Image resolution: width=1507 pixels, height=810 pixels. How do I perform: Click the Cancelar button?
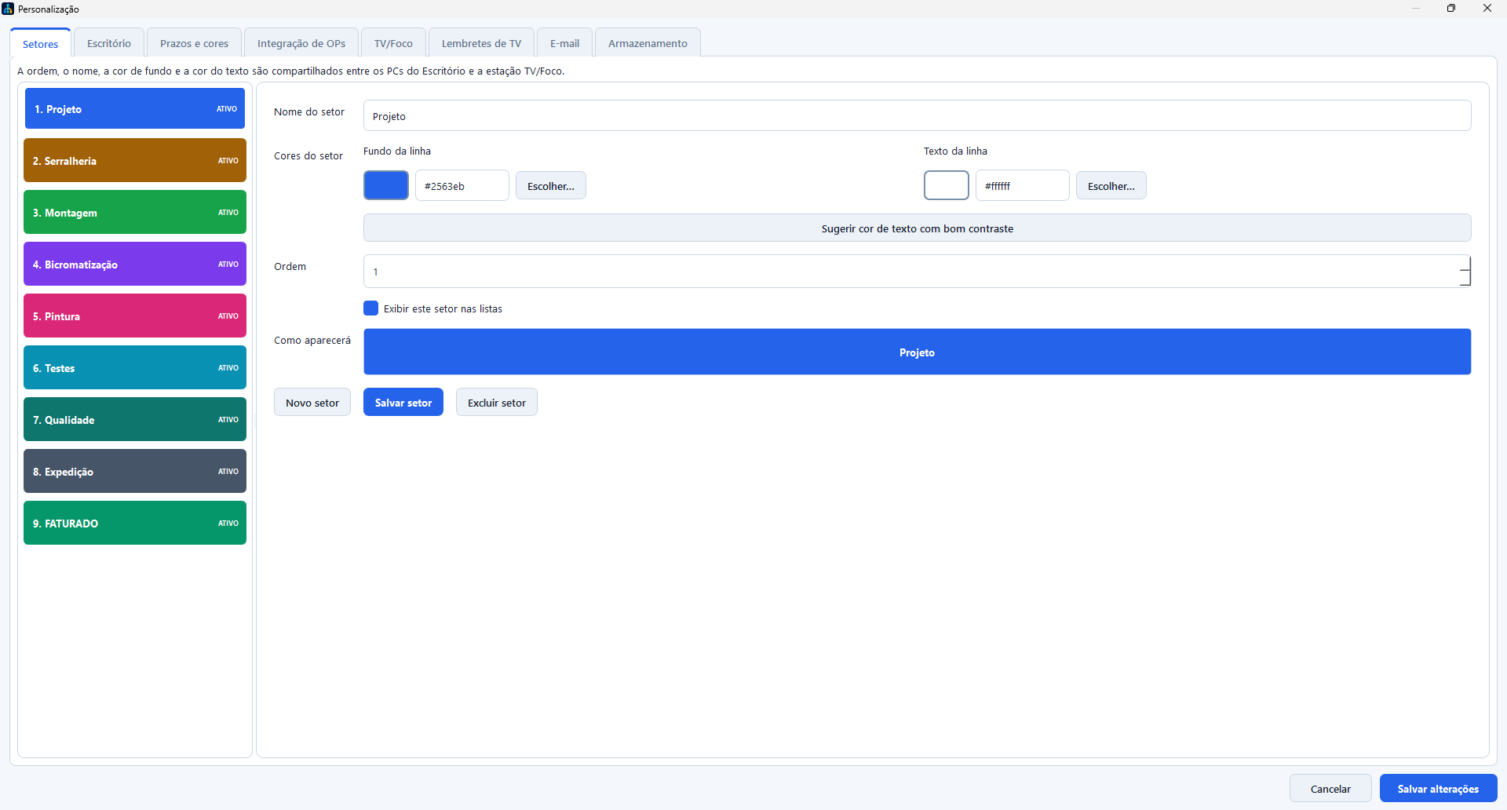tap(1330, 788)
